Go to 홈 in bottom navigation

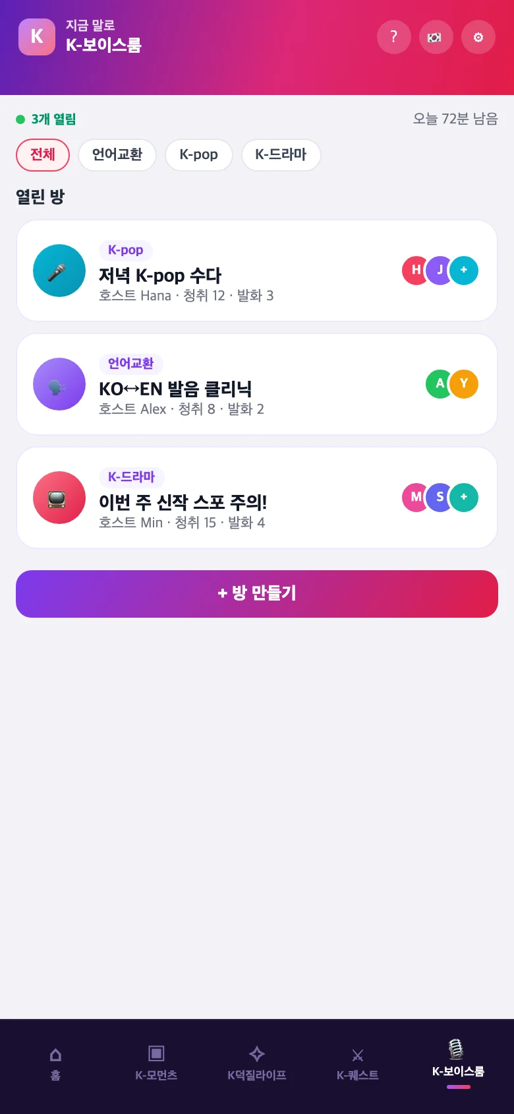[x=55, y=1064]
